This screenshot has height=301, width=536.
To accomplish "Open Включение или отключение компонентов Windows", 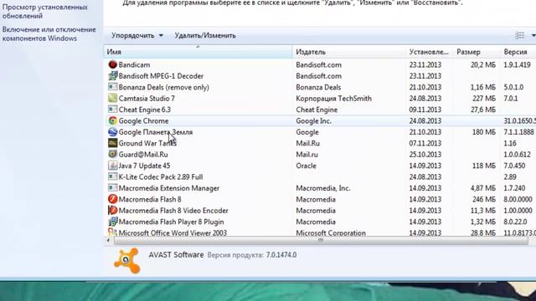I will tap(49, 33).
